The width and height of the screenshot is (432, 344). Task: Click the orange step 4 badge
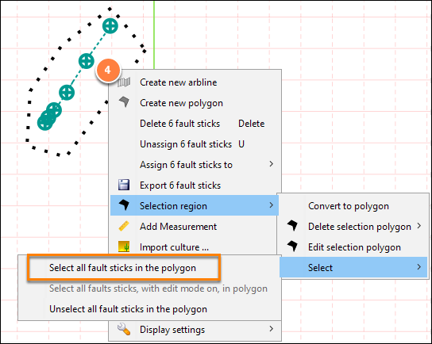coord(108,70)
